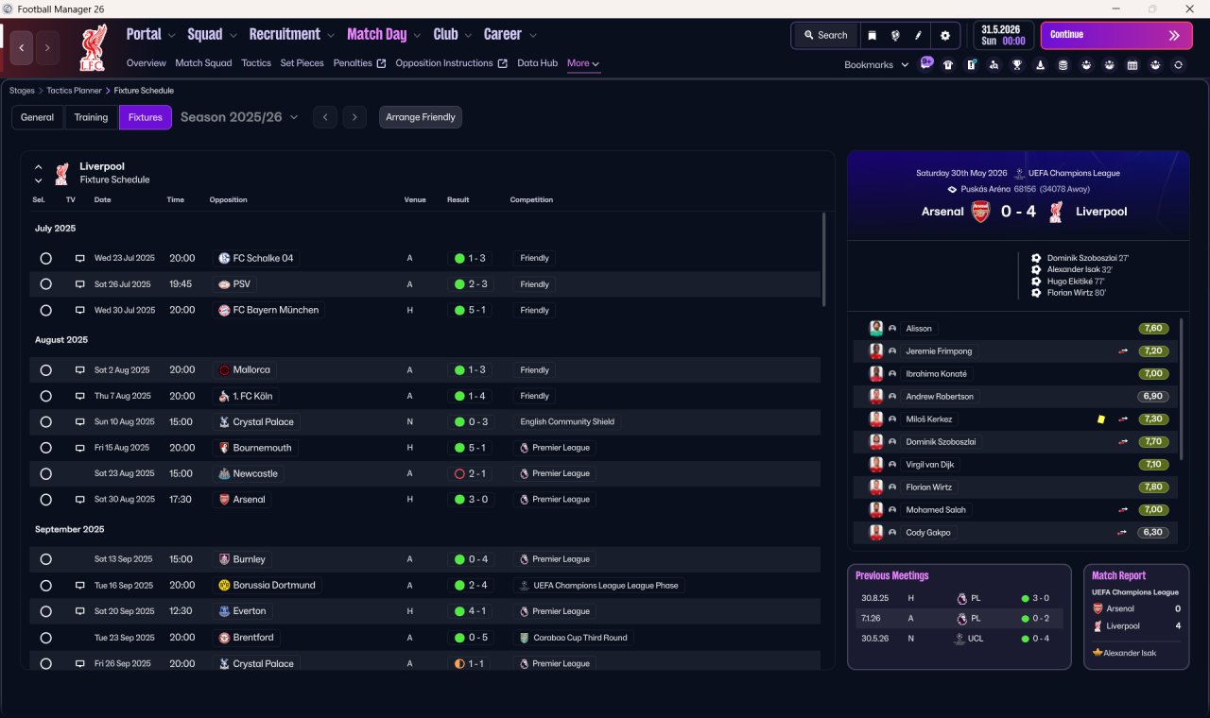The width and height of the screenshot is (1210, 718).
Task: Click the magnifier scouting people icon
Action: 994,65
